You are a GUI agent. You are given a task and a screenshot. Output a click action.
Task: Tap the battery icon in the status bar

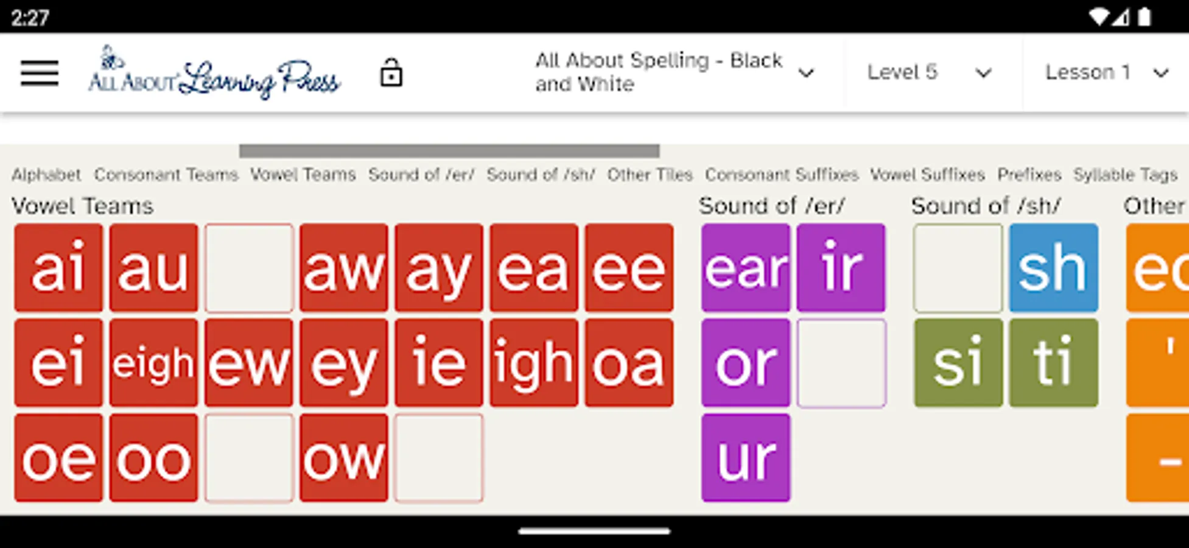point(1145,16)
